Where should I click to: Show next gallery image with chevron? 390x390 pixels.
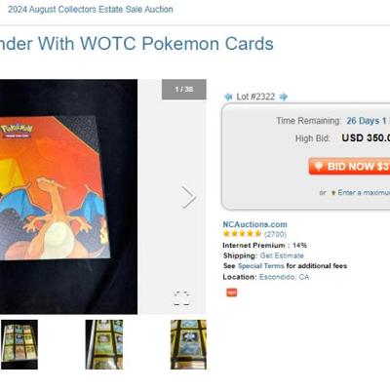point(188,197)
